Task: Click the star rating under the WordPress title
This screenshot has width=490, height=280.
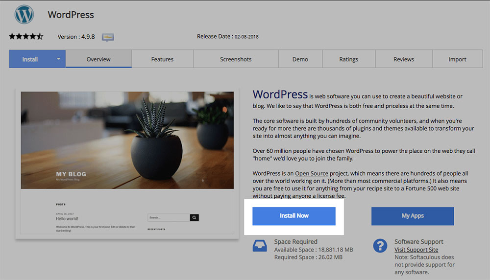Action: click(x=26, y=37)
